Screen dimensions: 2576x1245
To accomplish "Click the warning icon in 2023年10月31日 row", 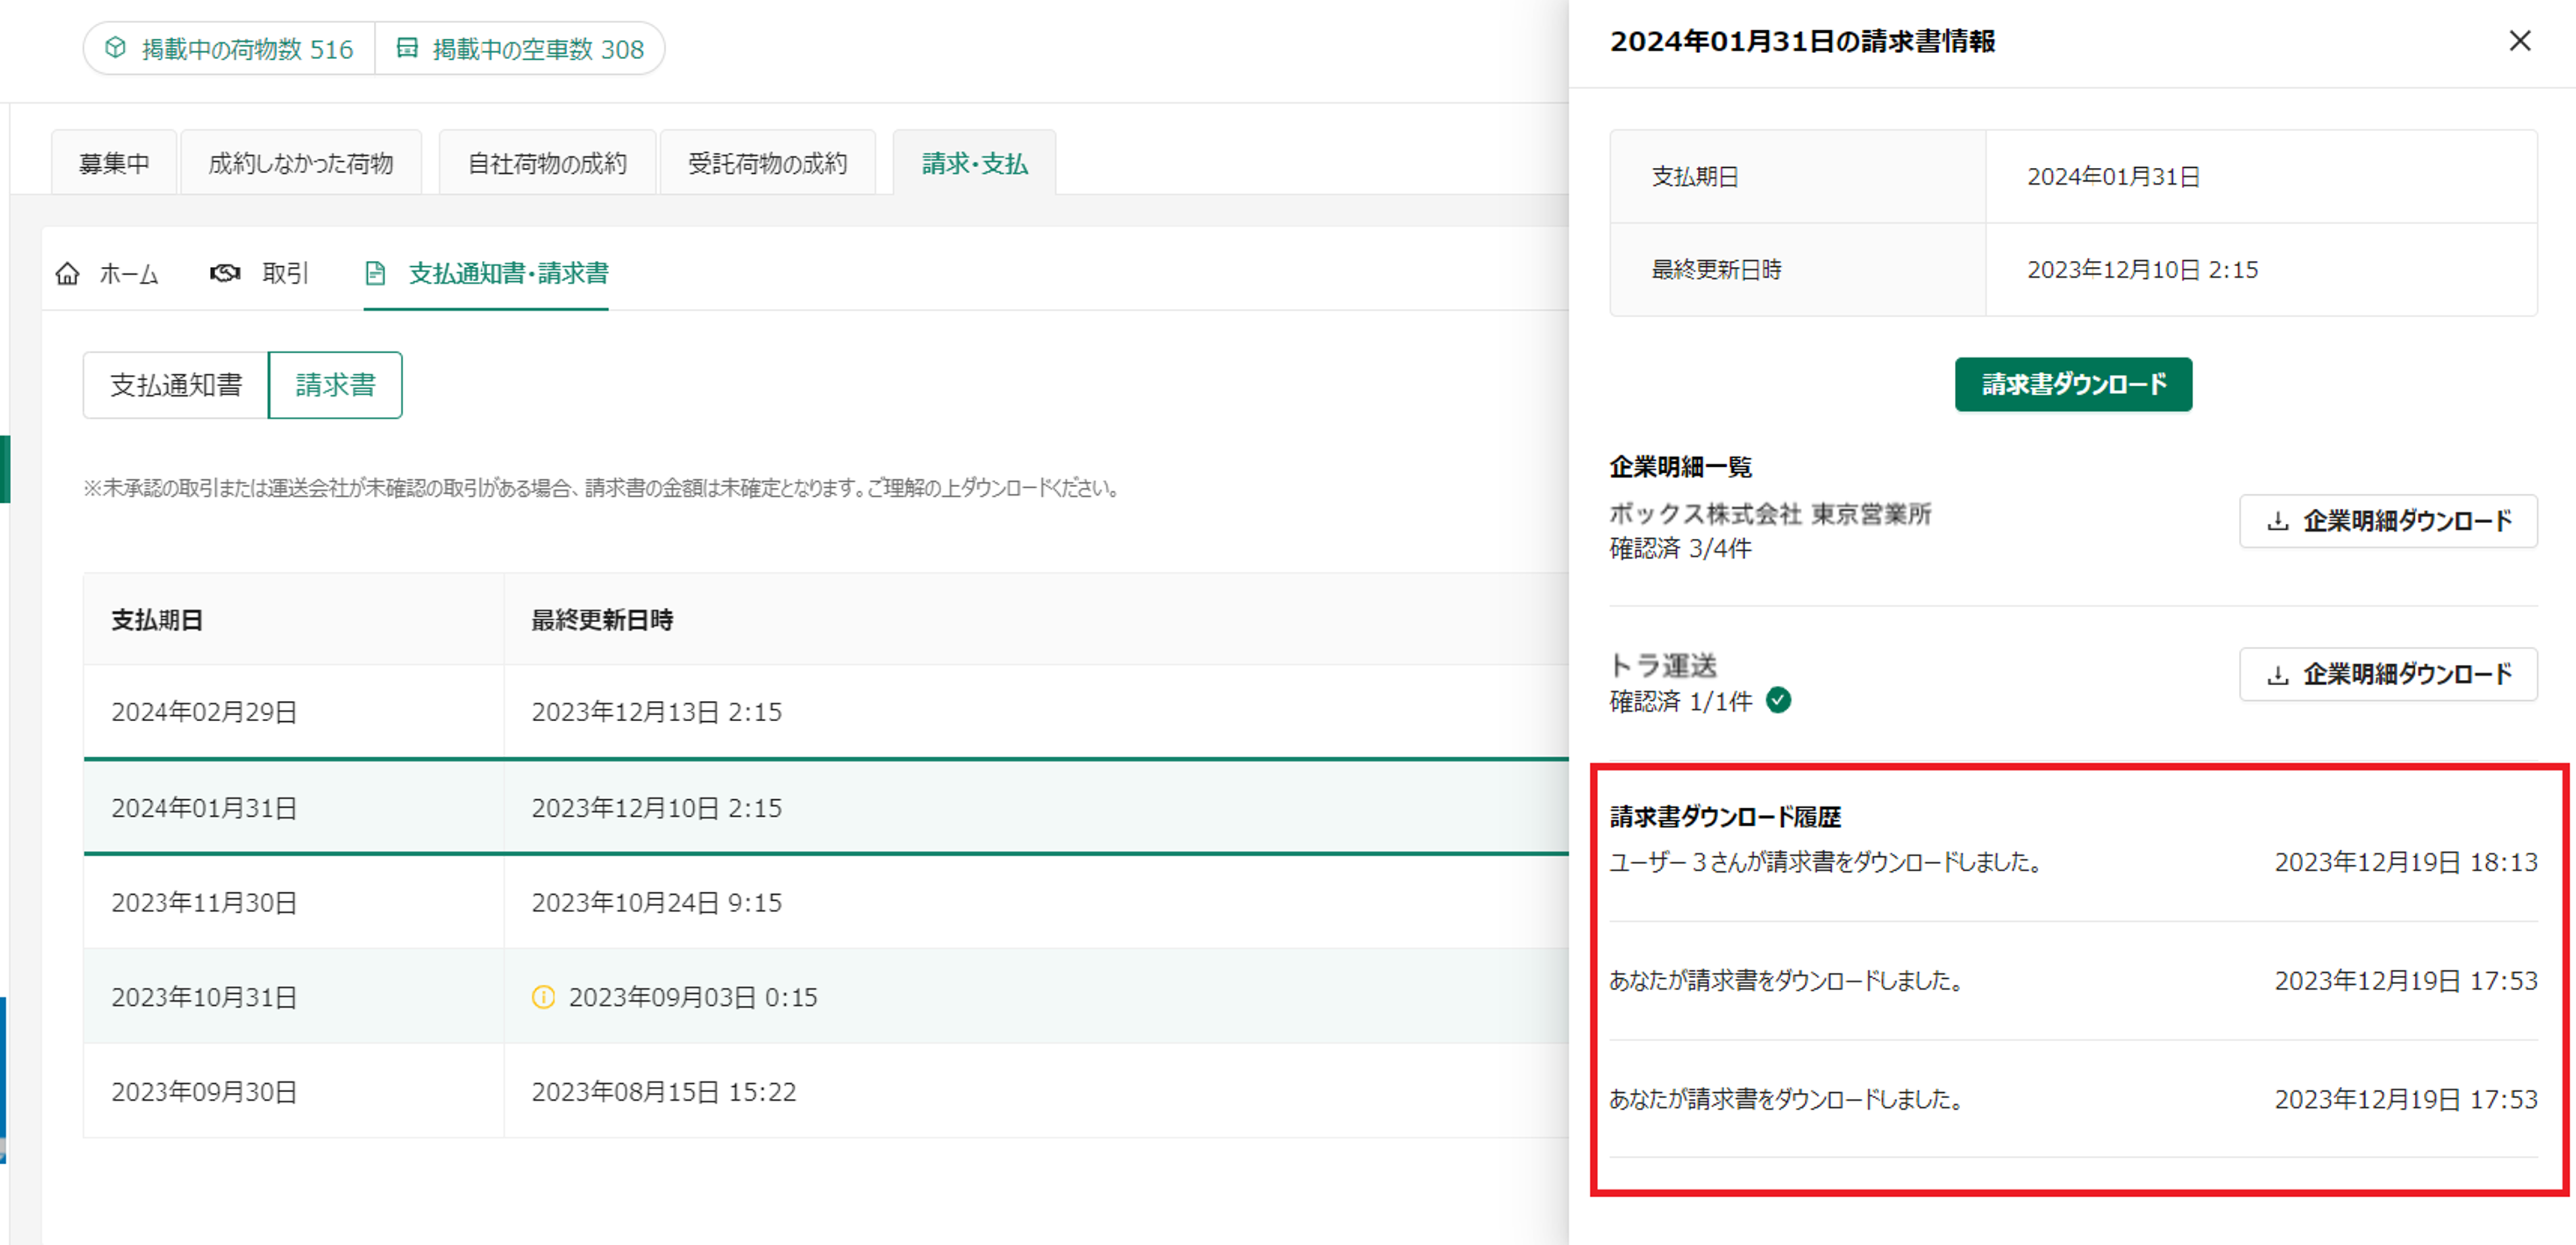I will pos(543,997).
